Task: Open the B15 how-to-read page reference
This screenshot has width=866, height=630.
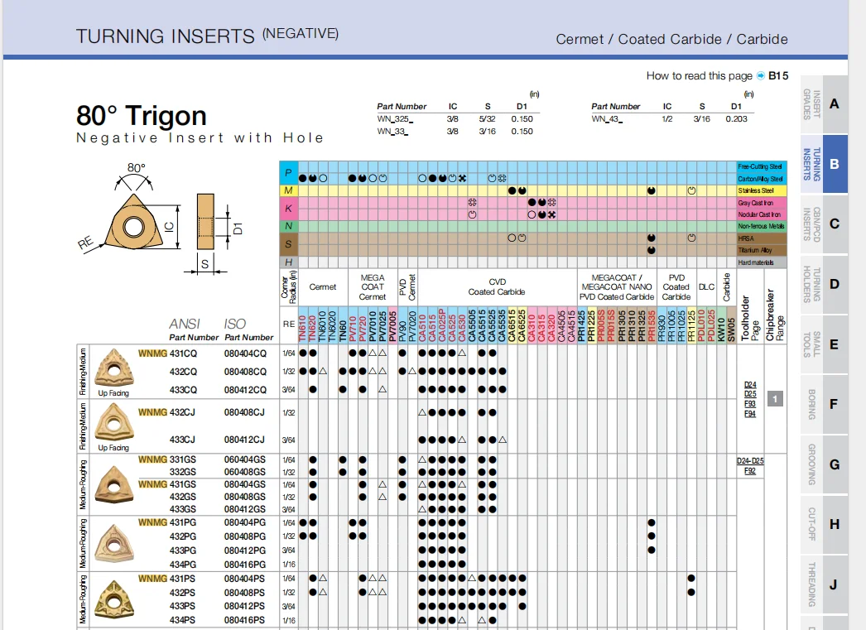Action: [778, 75]
